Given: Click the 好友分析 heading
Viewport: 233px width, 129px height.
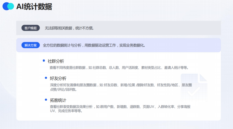Looking at the screenshot, I should [x=58, y=78].
